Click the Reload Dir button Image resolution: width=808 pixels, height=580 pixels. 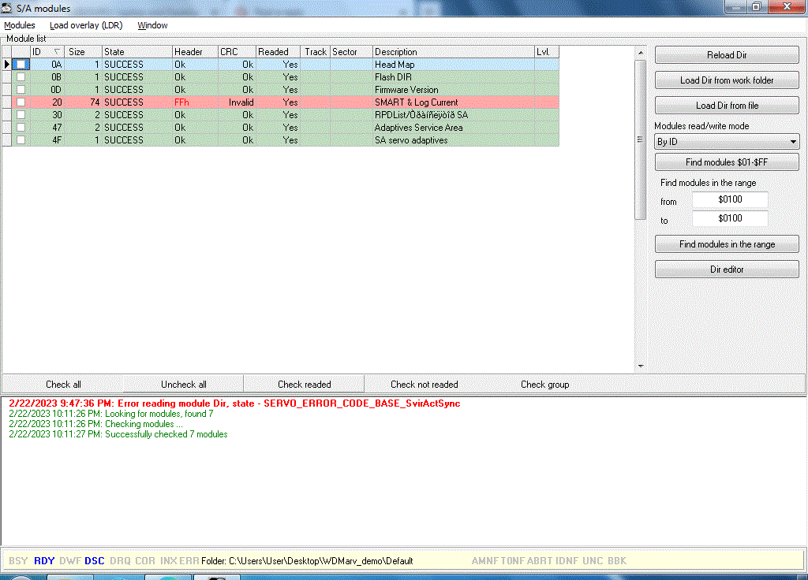(727, 55)
